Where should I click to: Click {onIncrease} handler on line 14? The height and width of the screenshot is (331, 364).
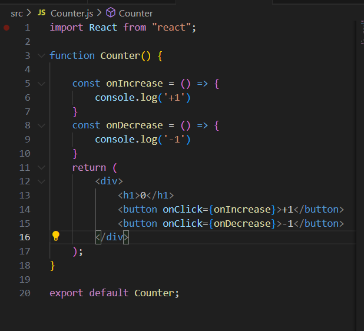point(242,210)
